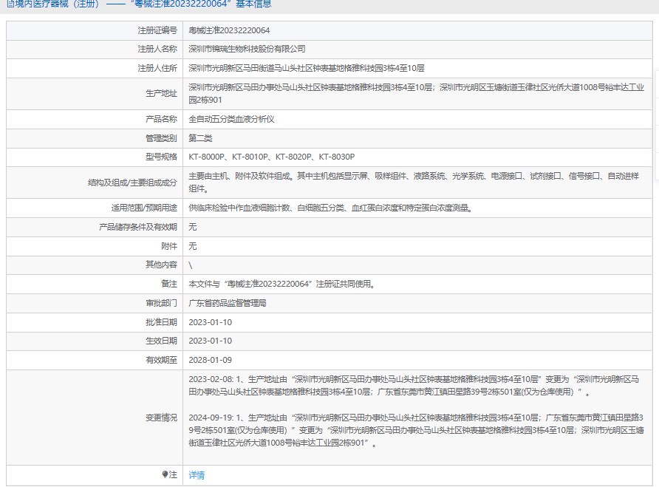The width and height of the screenshot is (659, 487).
Task: Select 无 value in 附件 row
Action: coord(193,246)
